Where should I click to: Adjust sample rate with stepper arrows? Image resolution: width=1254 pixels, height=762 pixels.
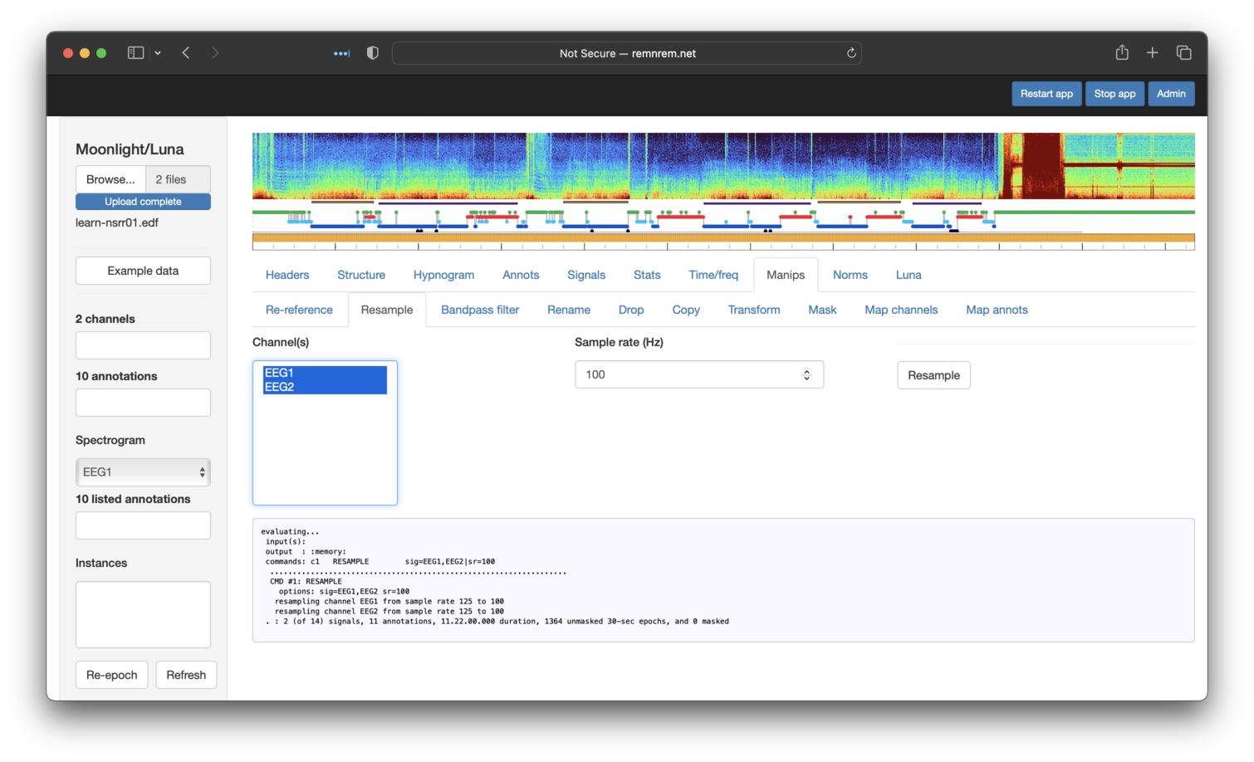[806, 375]
